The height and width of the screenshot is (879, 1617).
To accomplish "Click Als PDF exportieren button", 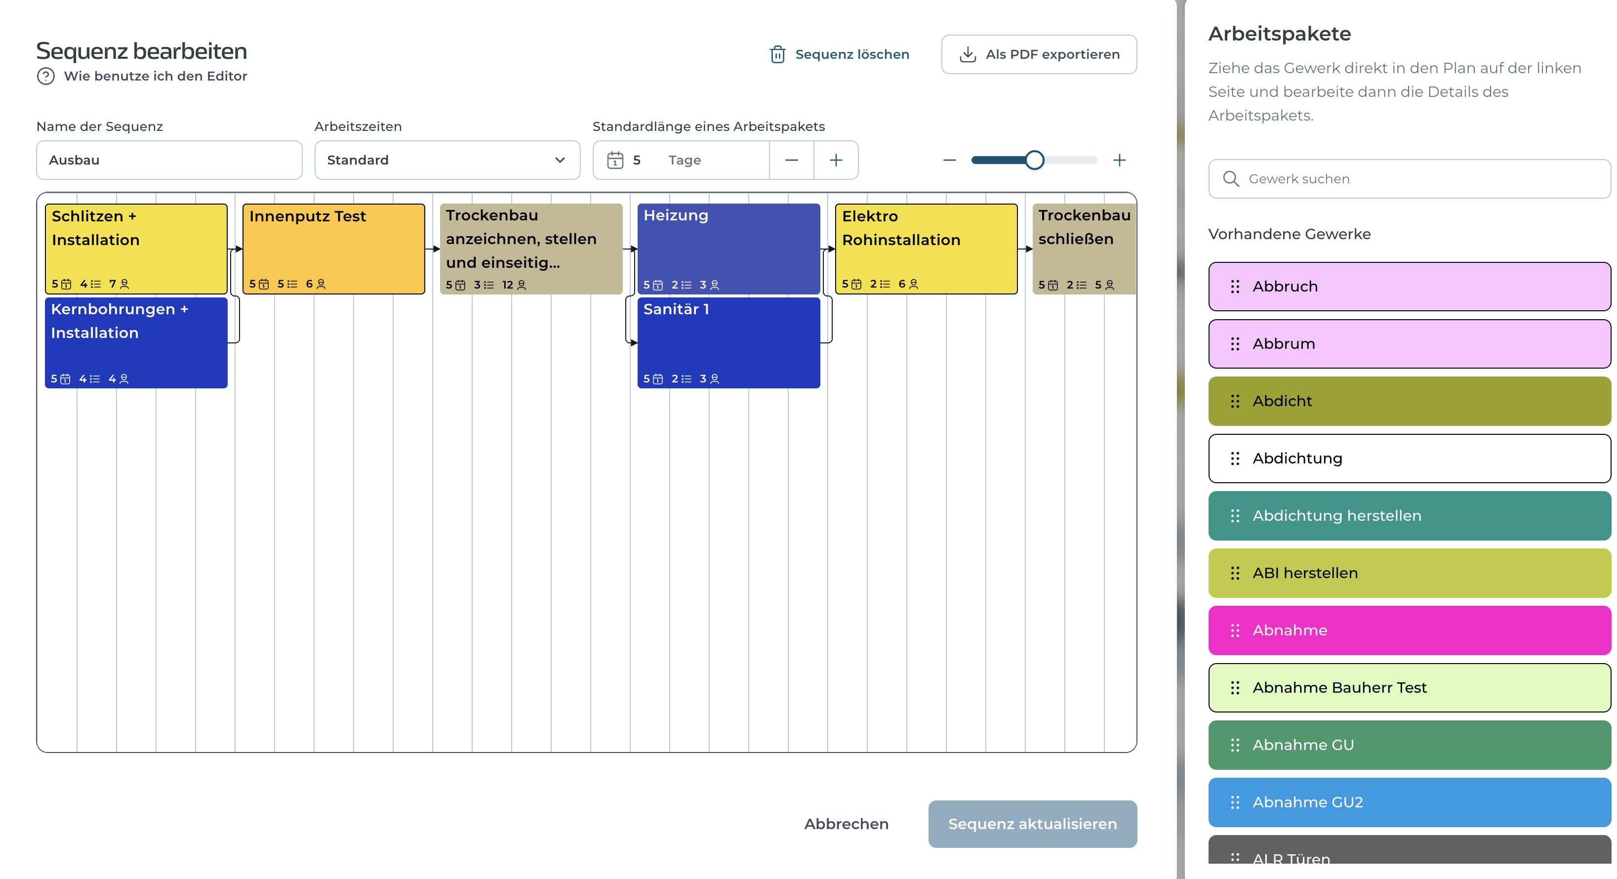I will (x=1039, y=55).
